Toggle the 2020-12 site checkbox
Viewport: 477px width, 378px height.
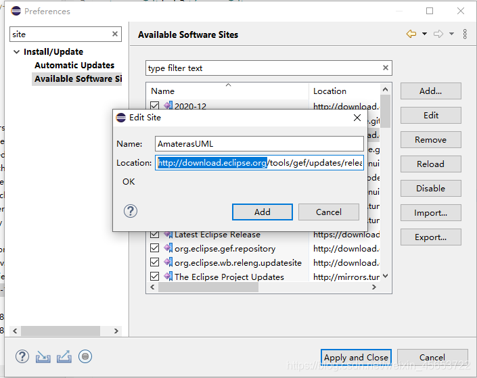[x=154, y=105]
